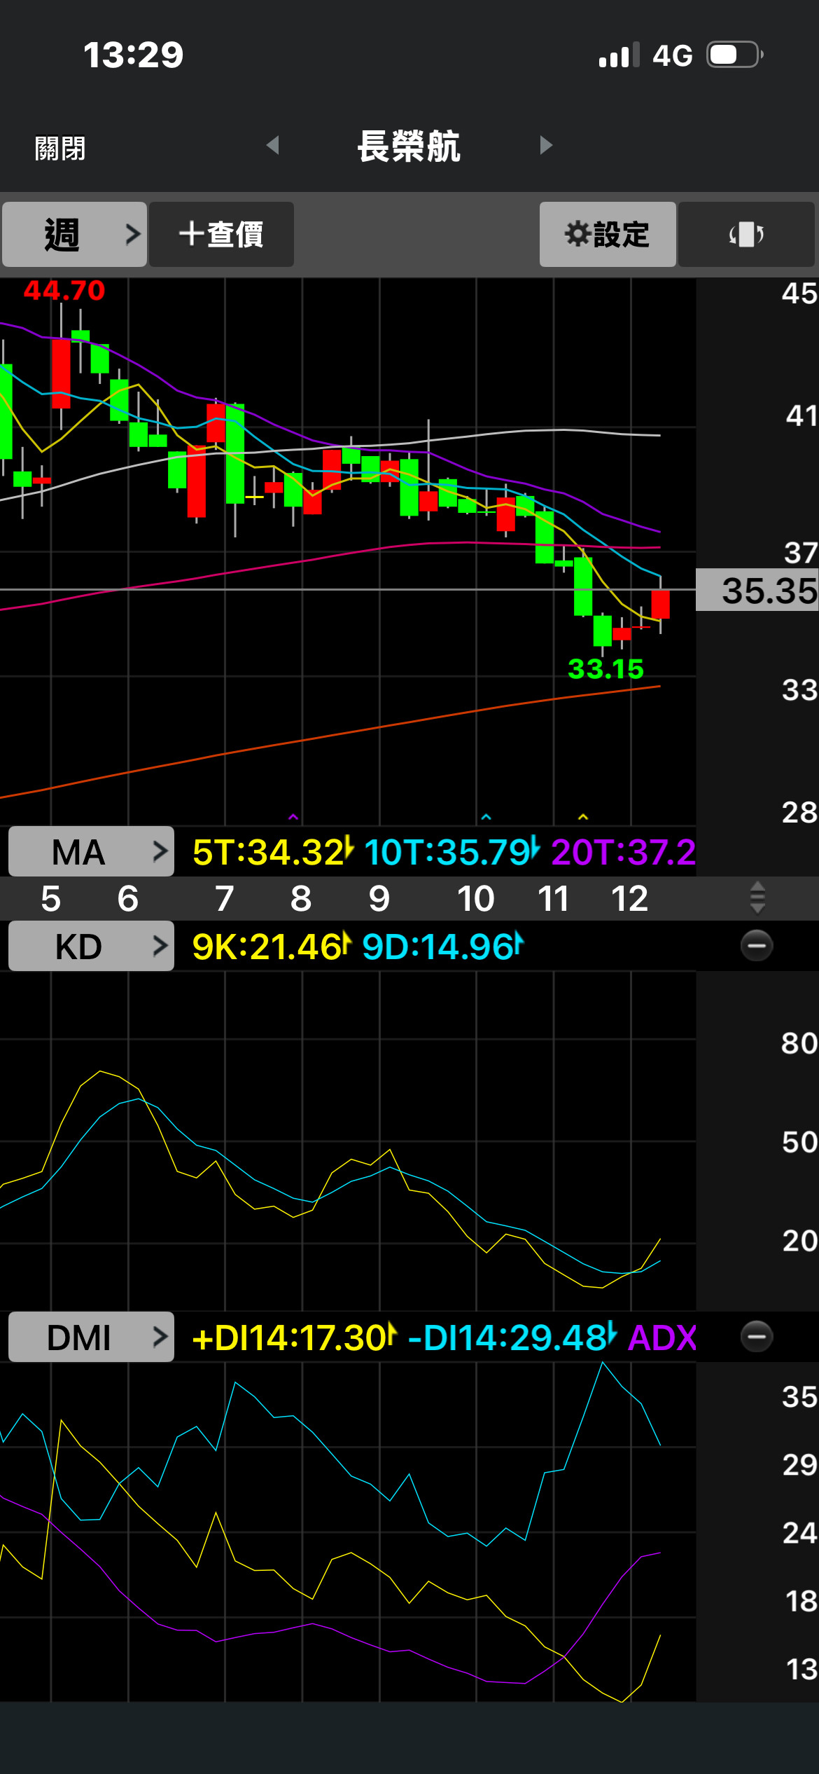Open the MA indicator selector
This screenshot has width=819, height=1774.
91,852
